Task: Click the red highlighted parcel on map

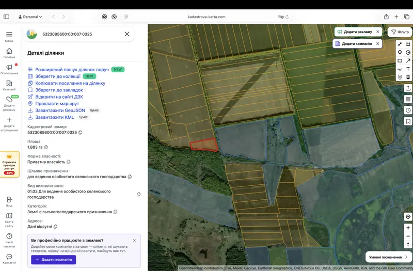Action: 204,145
